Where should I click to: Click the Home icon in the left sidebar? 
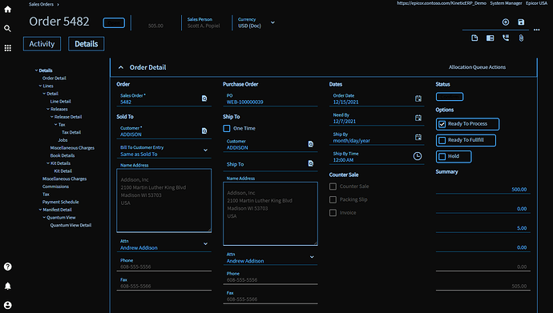(7, 10)
